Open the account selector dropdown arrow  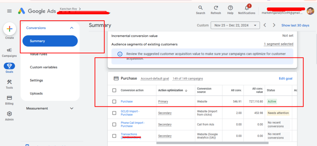pyautogui.click(x=109, y=13)
